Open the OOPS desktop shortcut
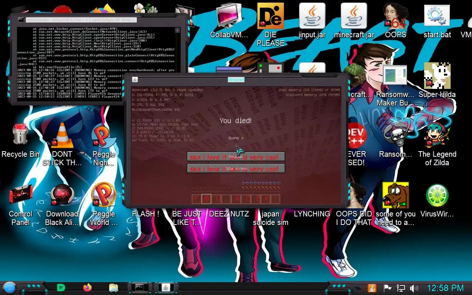Viewport: 472px width, 295px height. pyautogui.click(x=396, y=21)
